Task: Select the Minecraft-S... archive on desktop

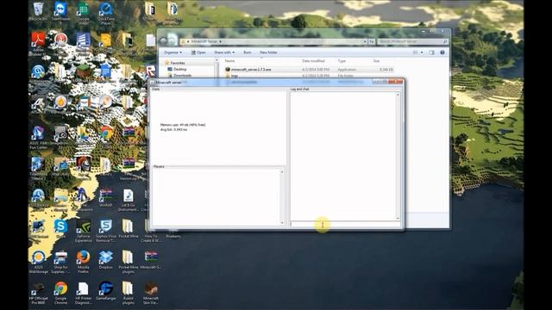Action: pyautogui.click(x=151, y=260)
